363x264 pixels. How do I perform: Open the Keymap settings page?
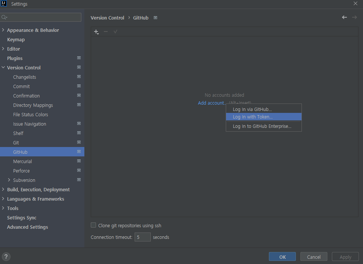pos(16,40)
